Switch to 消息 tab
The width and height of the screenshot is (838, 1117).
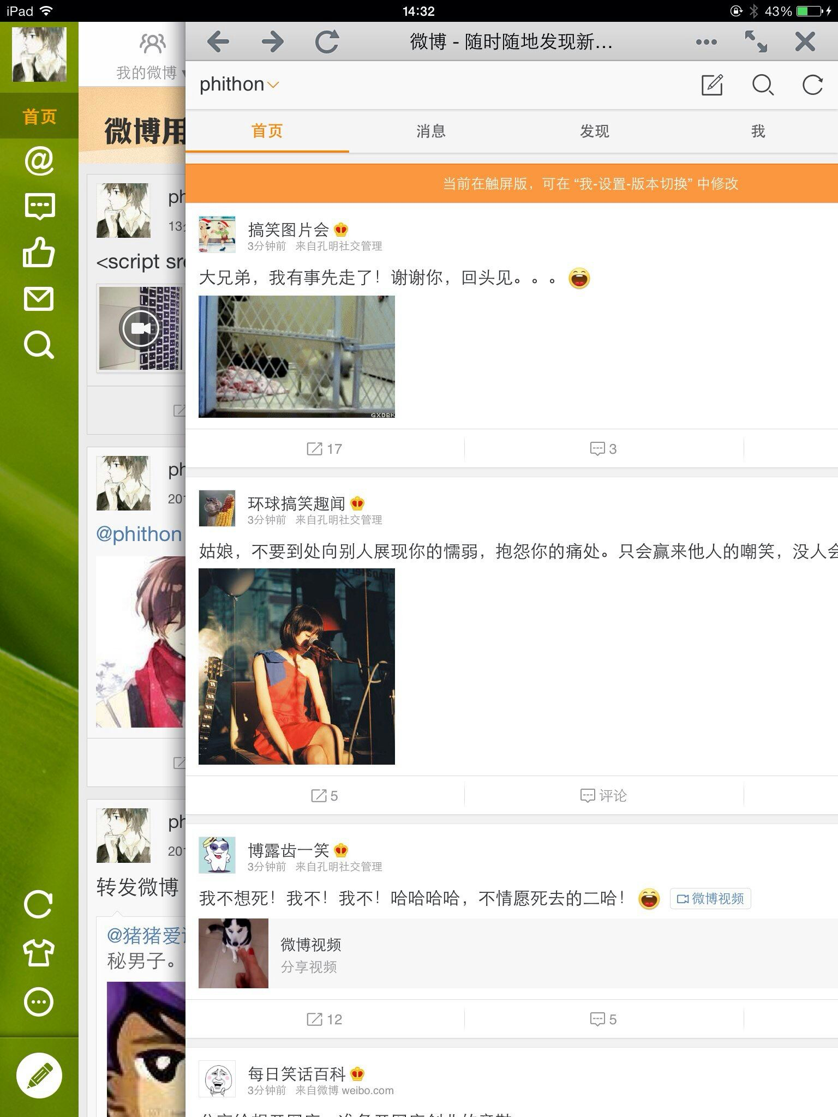pos(431,131)
